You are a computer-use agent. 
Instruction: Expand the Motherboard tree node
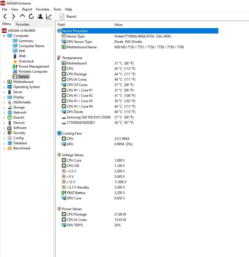[x=4, y=82]
